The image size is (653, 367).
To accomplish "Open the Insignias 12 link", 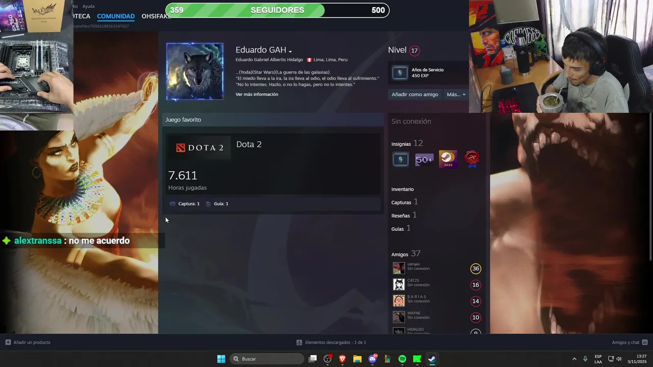I will [407, 144].
